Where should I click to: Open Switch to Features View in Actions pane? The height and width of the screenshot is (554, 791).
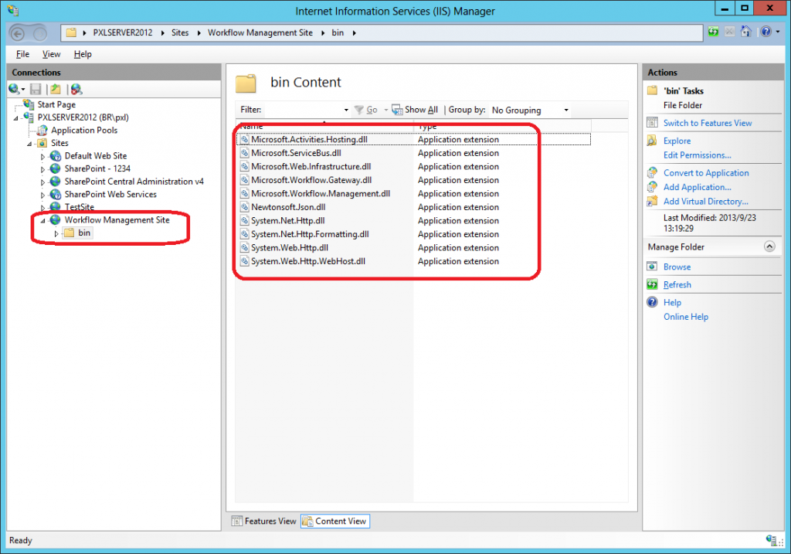[707, 122]
